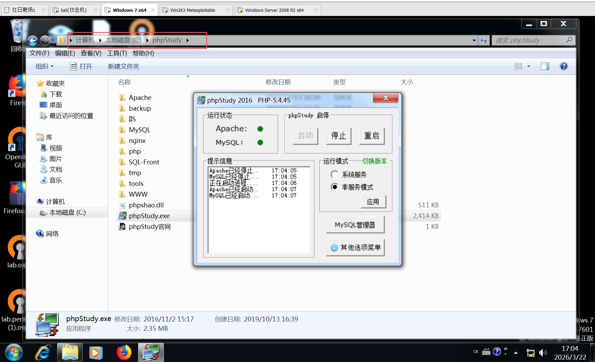The width and height of the screenshot is (595, 362).
Task: Open the Recycle Bin desktop icon
Action: (x=16, y=31)
